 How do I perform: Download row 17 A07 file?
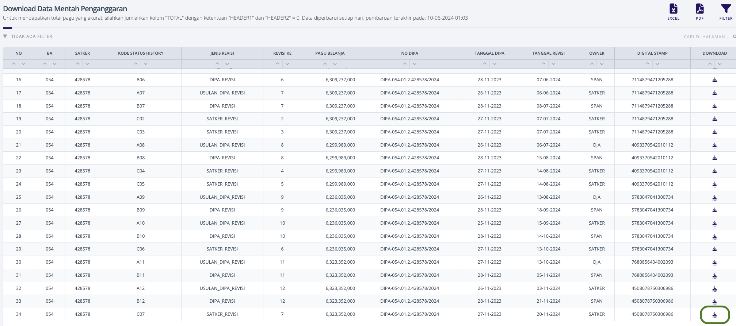715,93
